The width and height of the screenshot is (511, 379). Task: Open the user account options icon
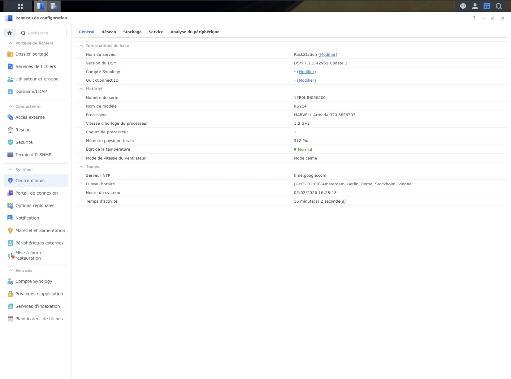(x=475, y=6)
